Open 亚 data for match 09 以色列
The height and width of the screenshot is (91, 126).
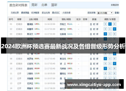coord(91,64)
